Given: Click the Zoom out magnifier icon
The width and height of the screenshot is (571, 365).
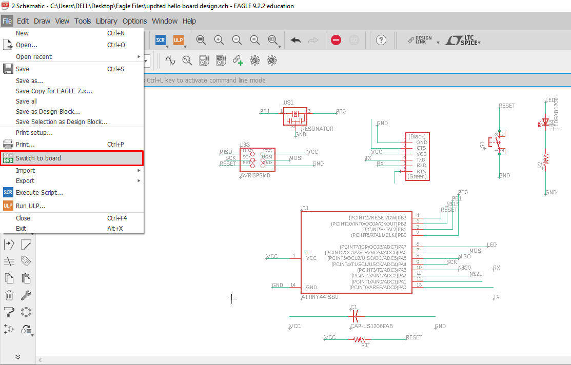Looking at the screenshot, I should tap(237, 40).
